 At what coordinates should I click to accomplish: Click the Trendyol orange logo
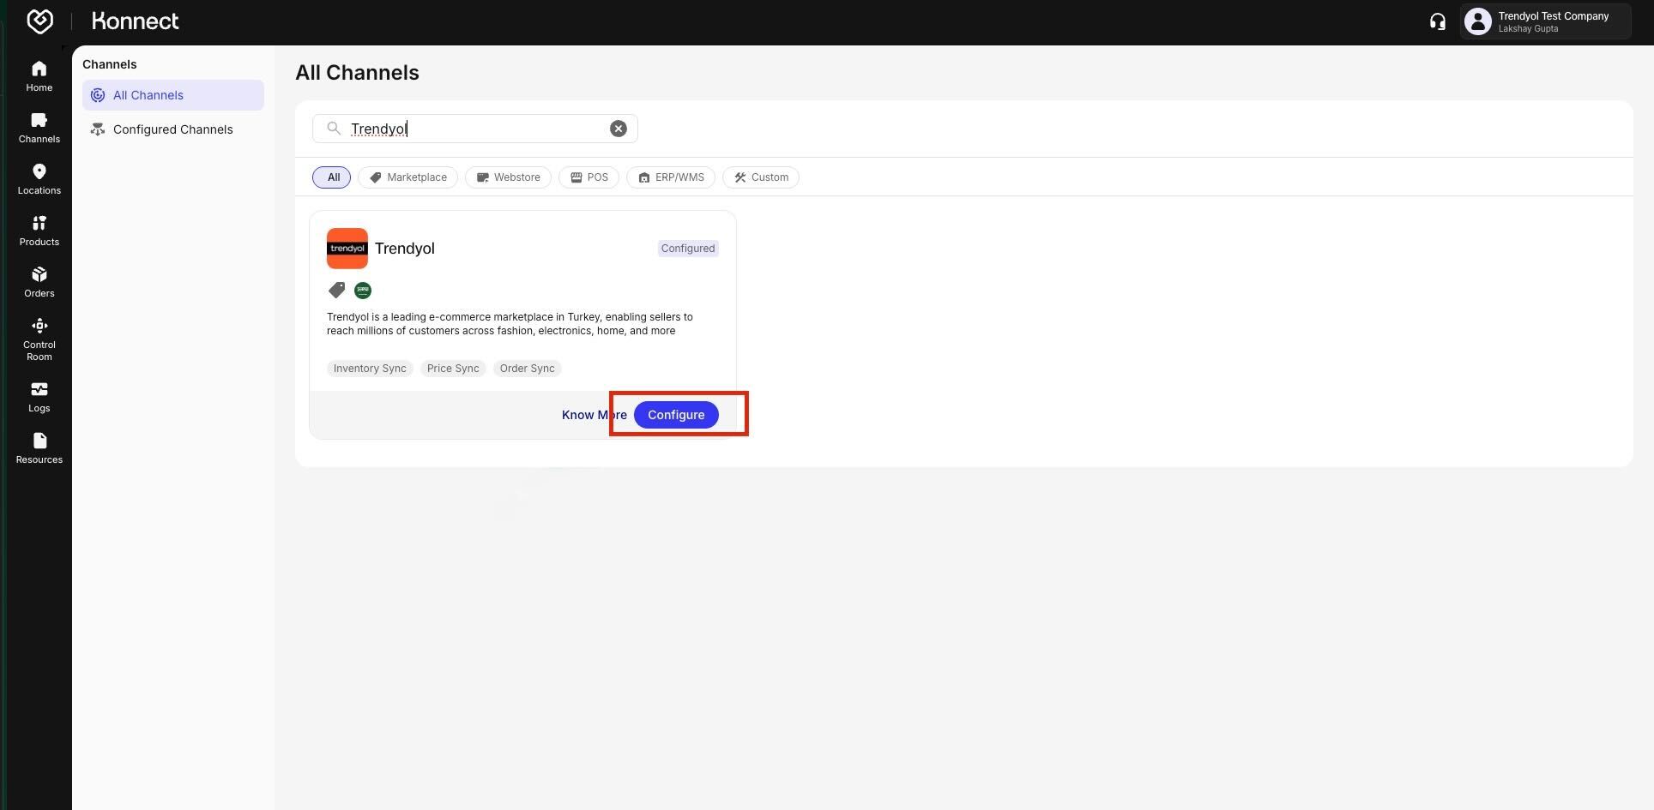pyautogui.click(x=347, y=249)
